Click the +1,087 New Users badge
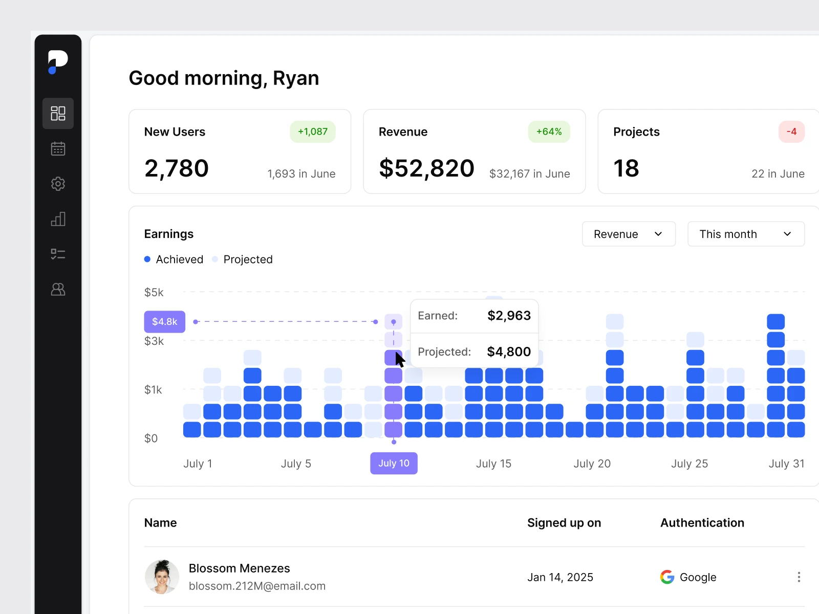Screen dimensions: 819x614 312,131
